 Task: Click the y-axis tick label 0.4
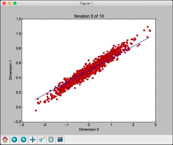tap(19, 78)
